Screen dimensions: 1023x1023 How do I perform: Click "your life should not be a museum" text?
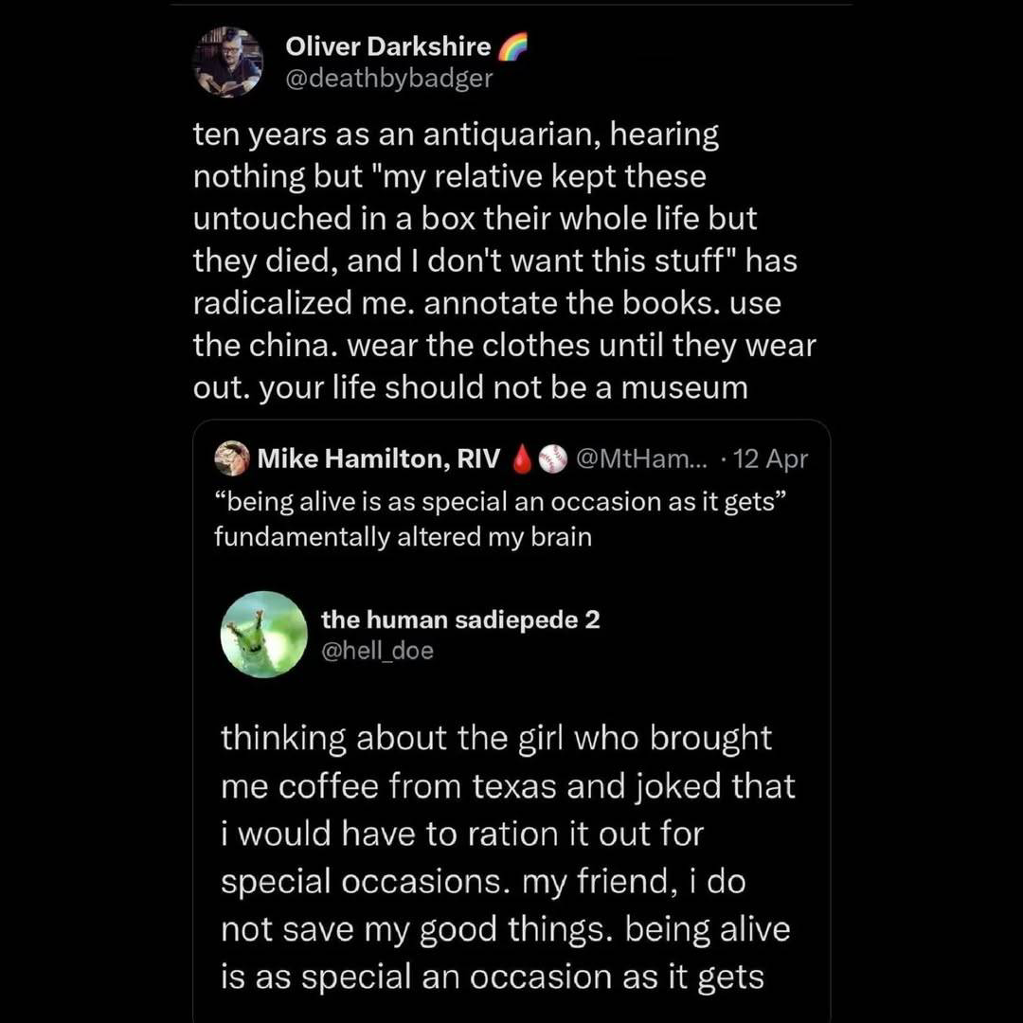(x=470, y=387)
